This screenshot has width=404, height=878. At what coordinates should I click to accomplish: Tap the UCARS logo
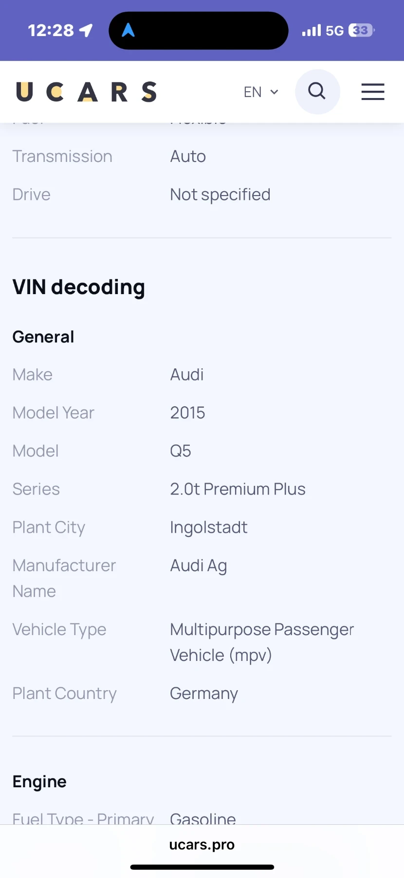click(x=87, y=92)
